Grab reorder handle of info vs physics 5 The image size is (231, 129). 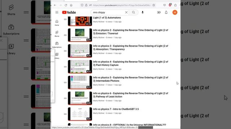[x=65, y=82]
